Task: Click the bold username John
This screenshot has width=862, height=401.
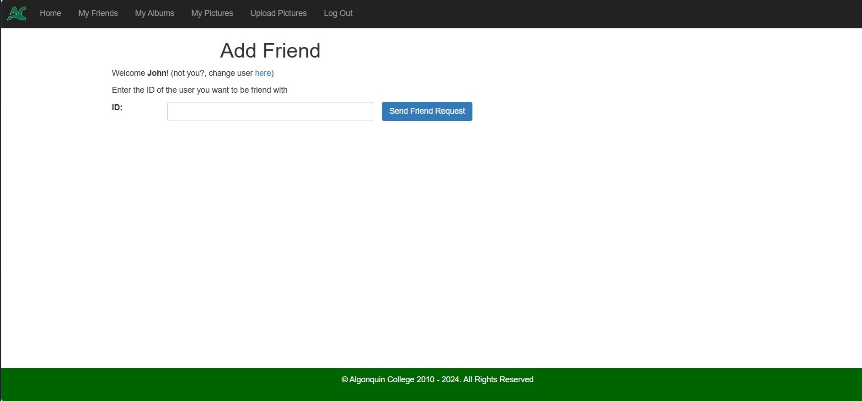Action: click(157, 73)
